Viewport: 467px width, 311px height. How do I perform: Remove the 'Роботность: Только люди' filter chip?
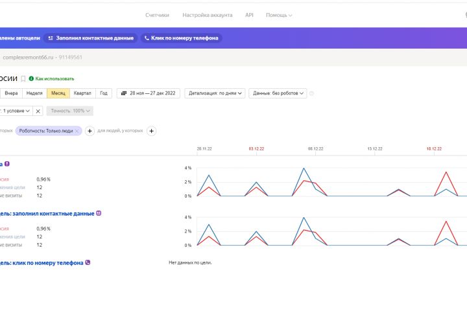[77, 131]
